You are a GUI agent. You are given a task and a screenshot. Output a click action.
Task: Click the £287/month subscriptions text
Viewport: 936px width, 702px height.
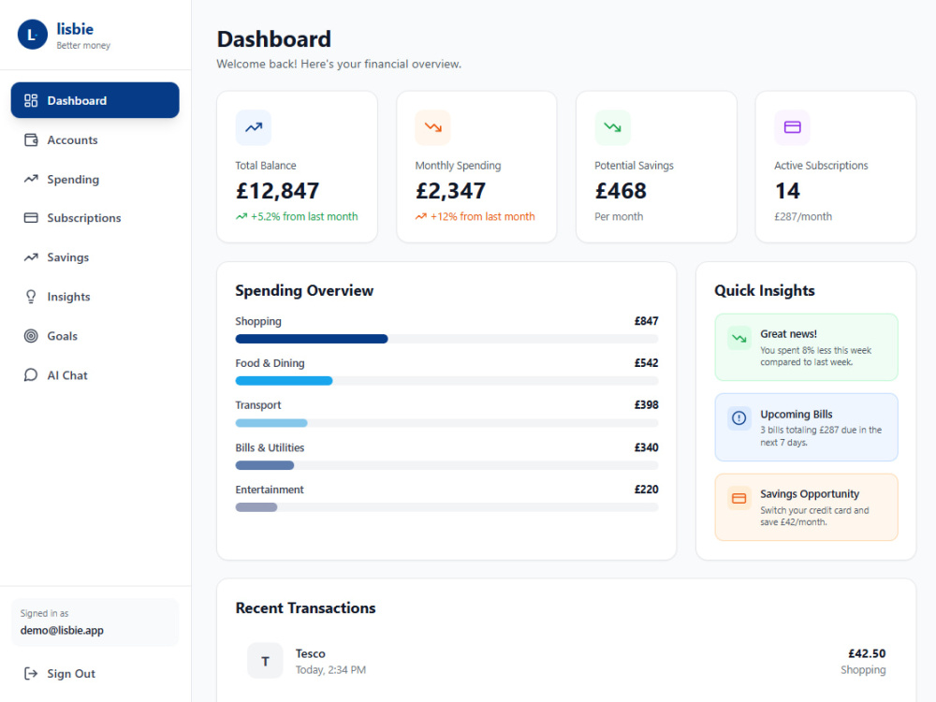point(803,217)
